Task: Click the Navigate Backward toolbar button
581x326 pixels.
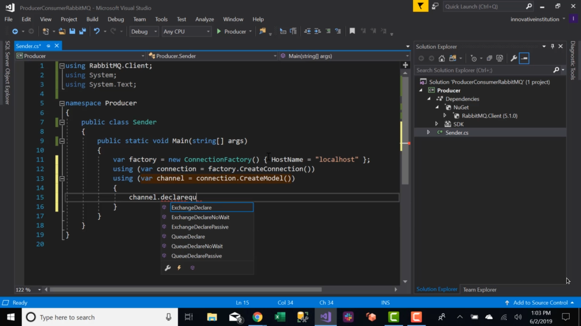Action: tap(15, 31)
